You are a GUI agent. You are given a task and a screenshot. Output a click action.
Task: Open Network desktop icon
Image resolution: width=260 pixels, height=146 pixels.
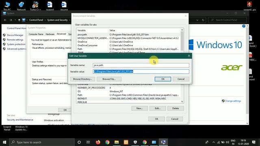tap(21, 6)
